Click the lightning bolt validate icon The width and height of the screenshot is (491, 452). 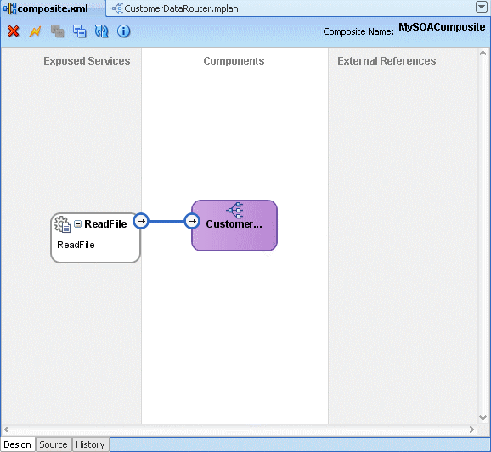click(35, 31)
